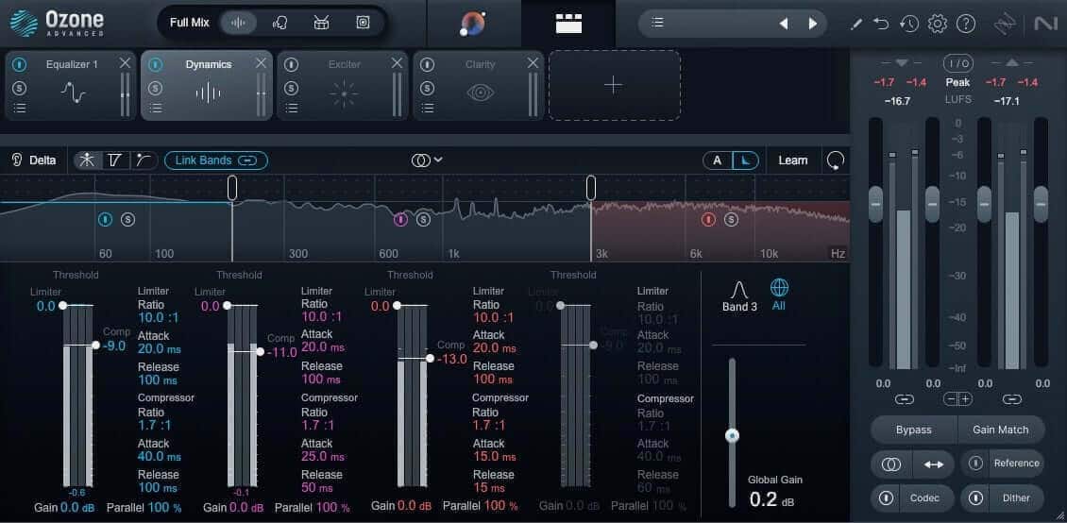This screenshot has height=523, width=1067.
Task: Open the settings gear icon
Action: pyautogui.click(x=938, y=24)
